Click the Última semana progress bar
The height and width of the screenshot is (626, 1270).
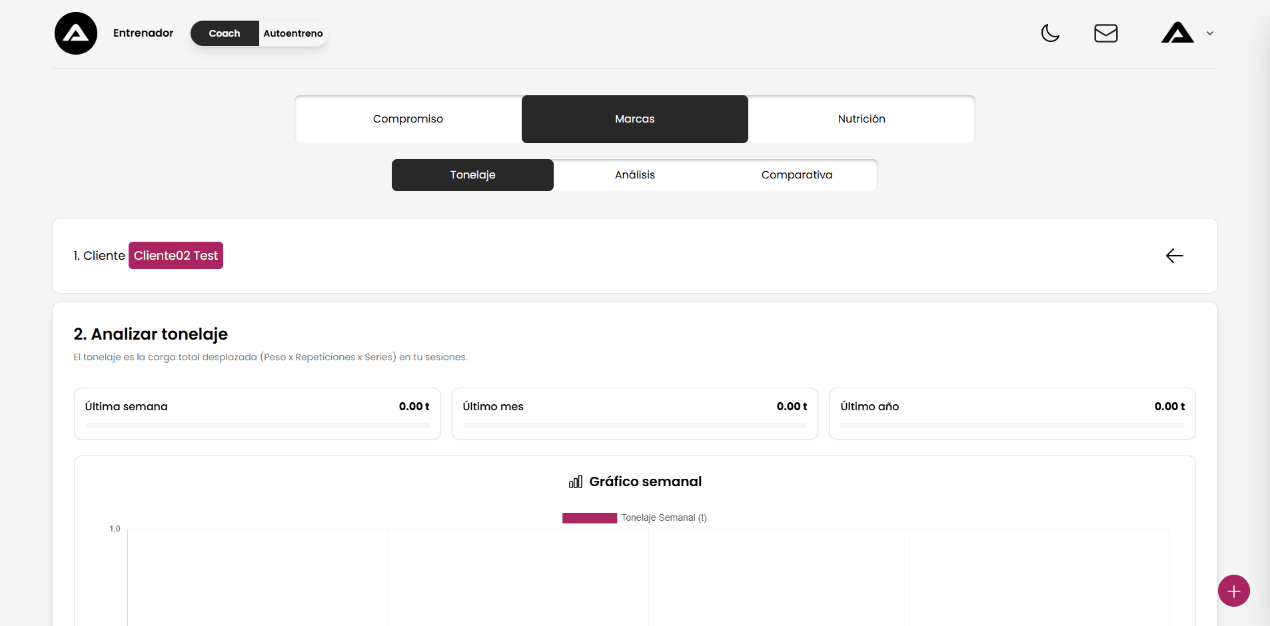coord(257,426)
